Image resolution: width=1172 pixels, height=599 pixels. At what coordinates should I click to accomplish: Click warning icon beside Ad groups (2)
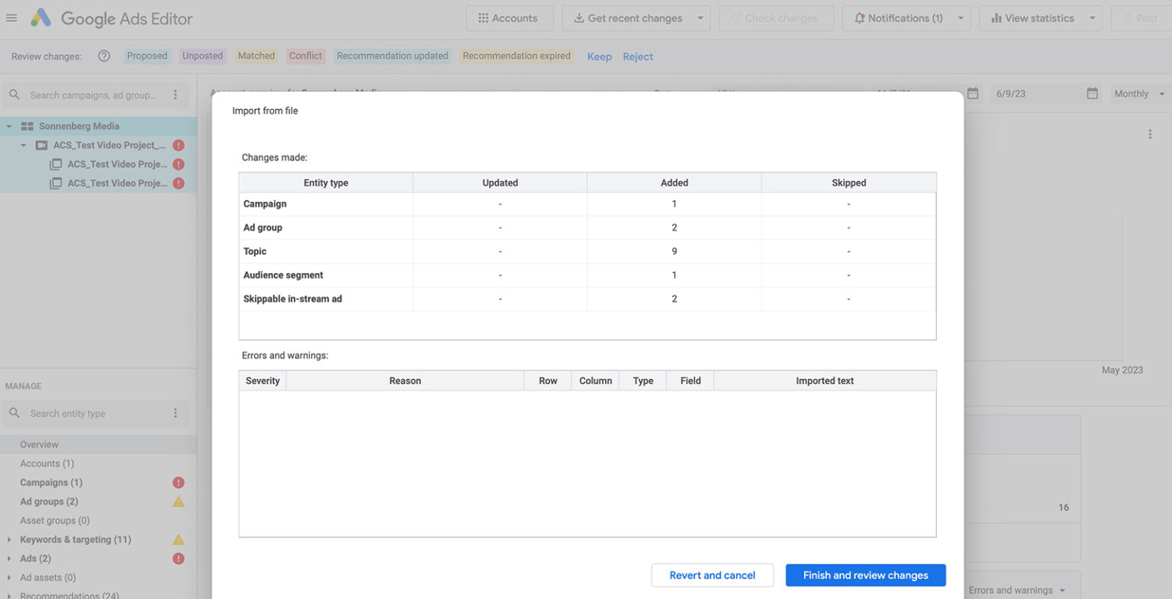(179, 501)
